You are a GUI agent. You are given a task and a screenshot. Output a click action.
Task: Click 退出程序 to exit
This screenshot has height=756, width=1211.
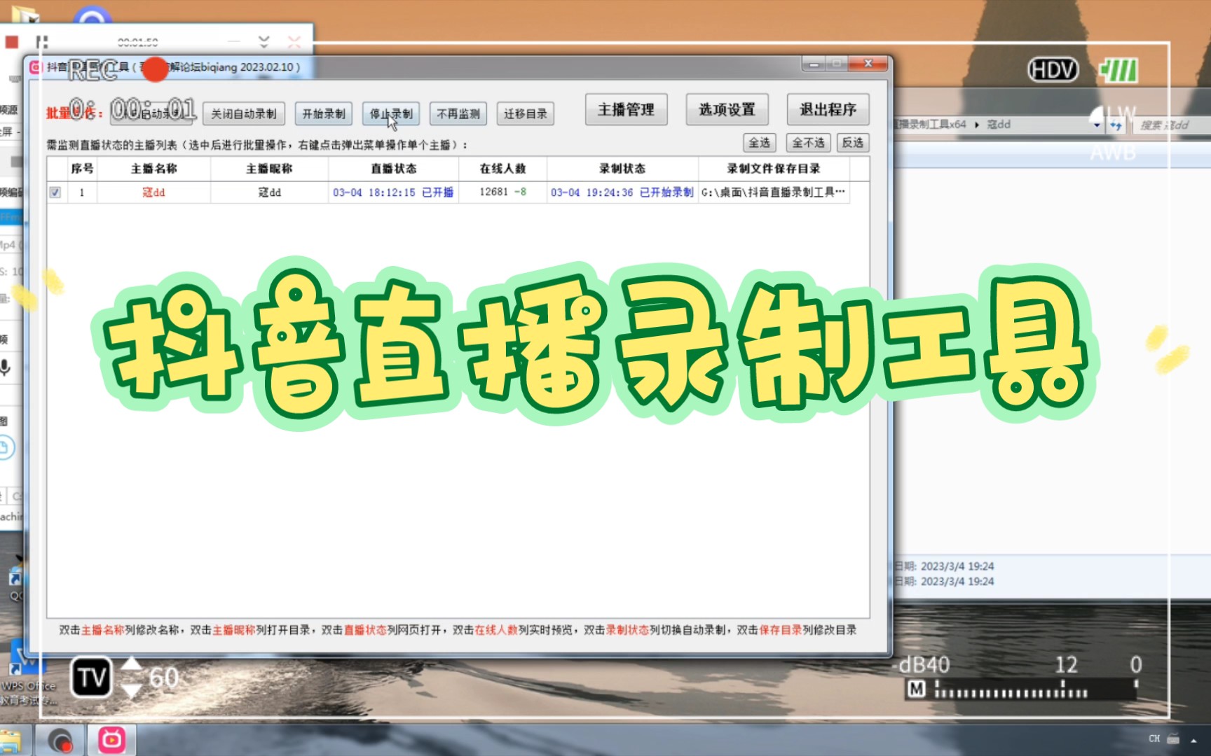click(x=828, y=109)
